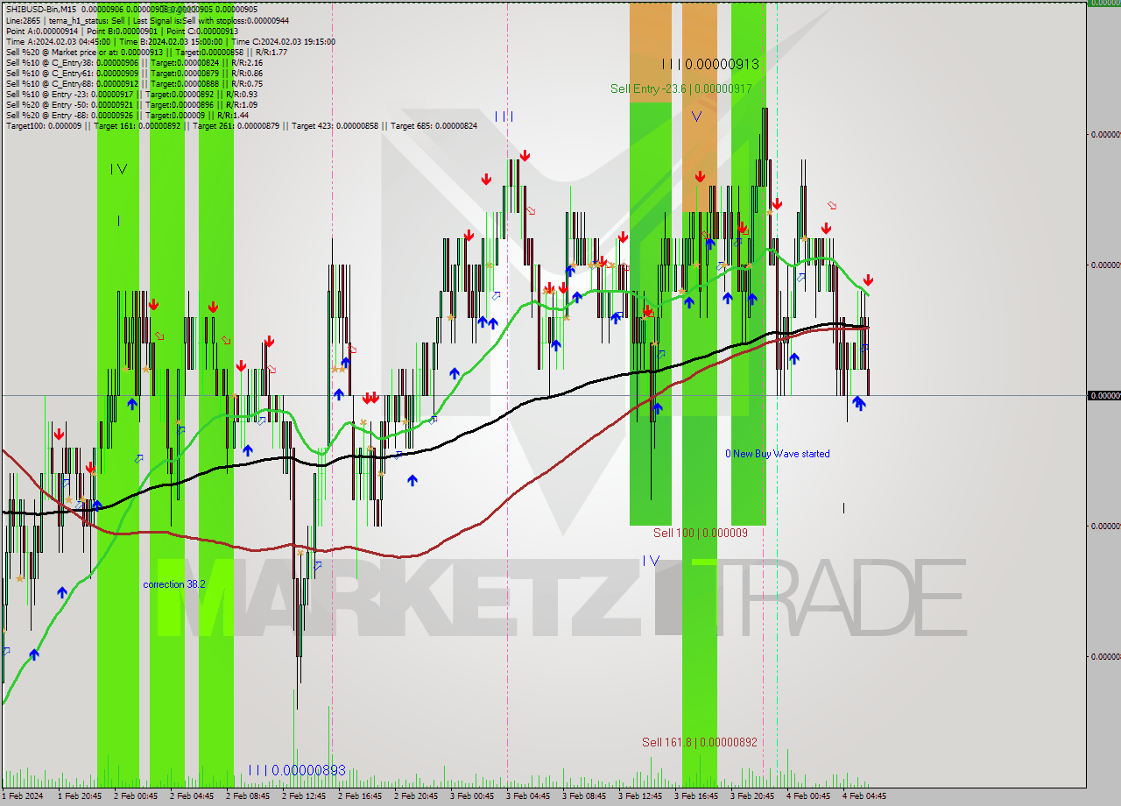Select '2 Feb 04:45' on the time axis
Screen dimensions: 1121x806
pyautogui.click(x=192, y=796)
